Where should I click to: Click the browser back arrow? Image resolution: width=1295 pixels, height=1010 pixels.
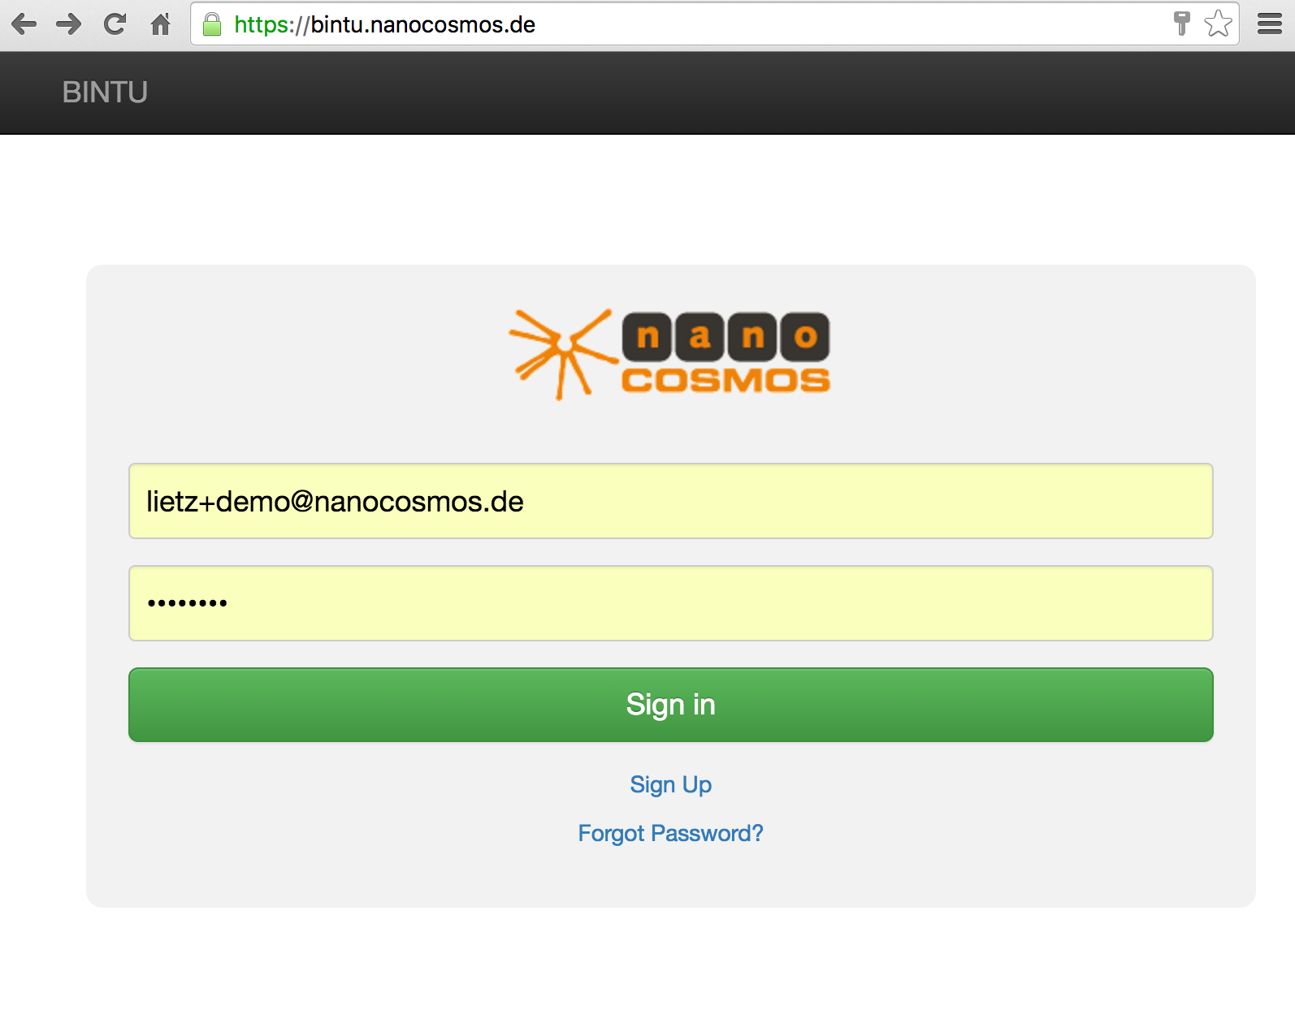tap(24, 24)
